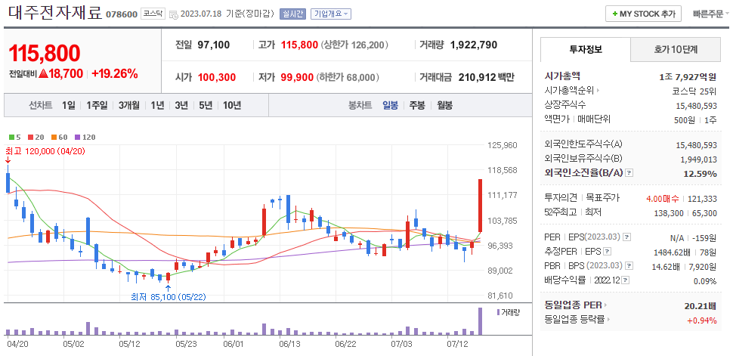The image size is (733, 356).
Task: Open help icon next to PBR BPS(2023.03)
Action: click(629, 266)
